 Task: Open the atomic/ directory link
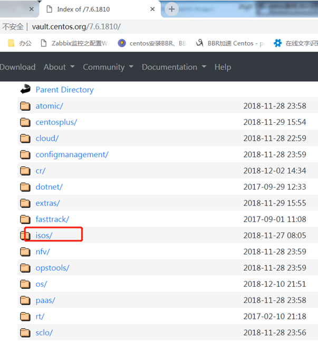[50, 106]
